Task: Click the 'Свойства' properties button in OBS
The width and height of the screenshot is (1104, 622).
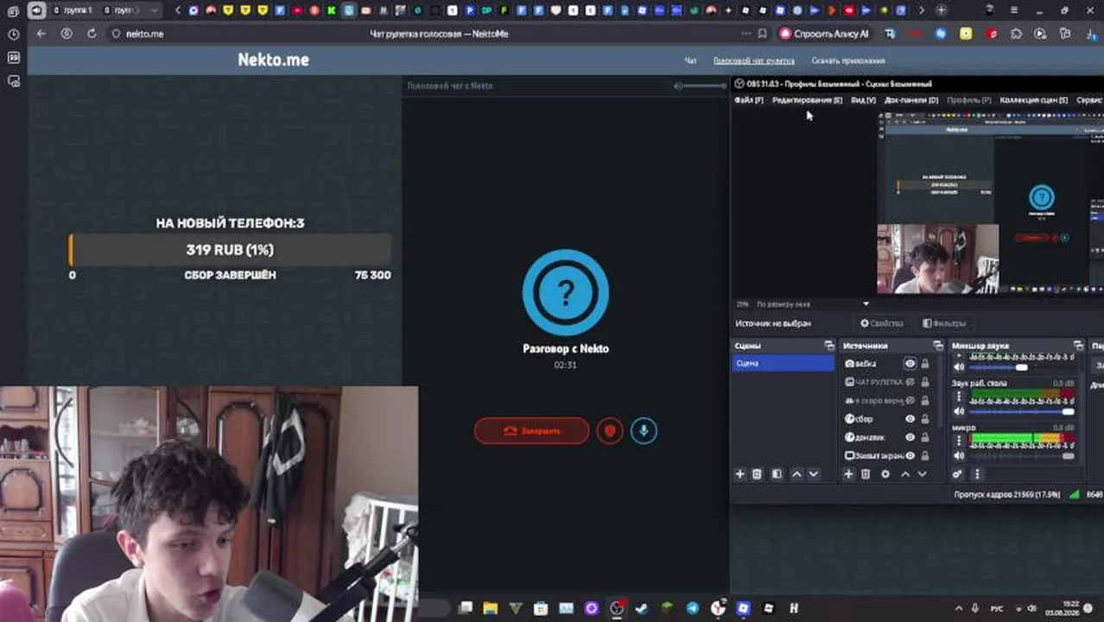Action: (x=881, y=323)
